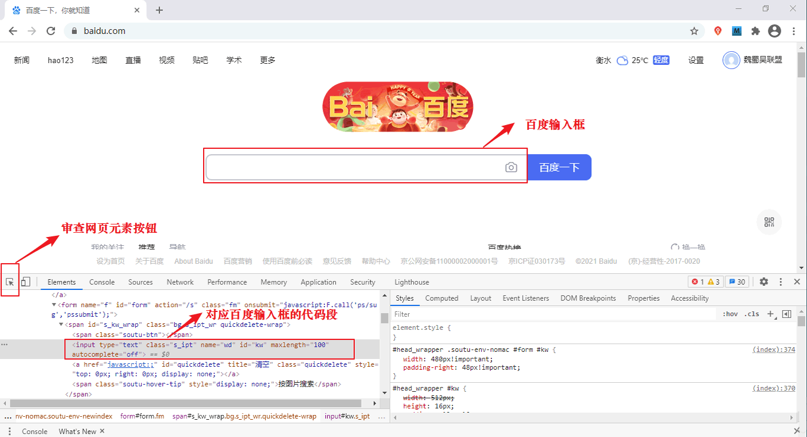This screenshot has width=807, height=437.
Task: Expand breadcrumb right ellipsis
Action: click(x=382, y=416)
